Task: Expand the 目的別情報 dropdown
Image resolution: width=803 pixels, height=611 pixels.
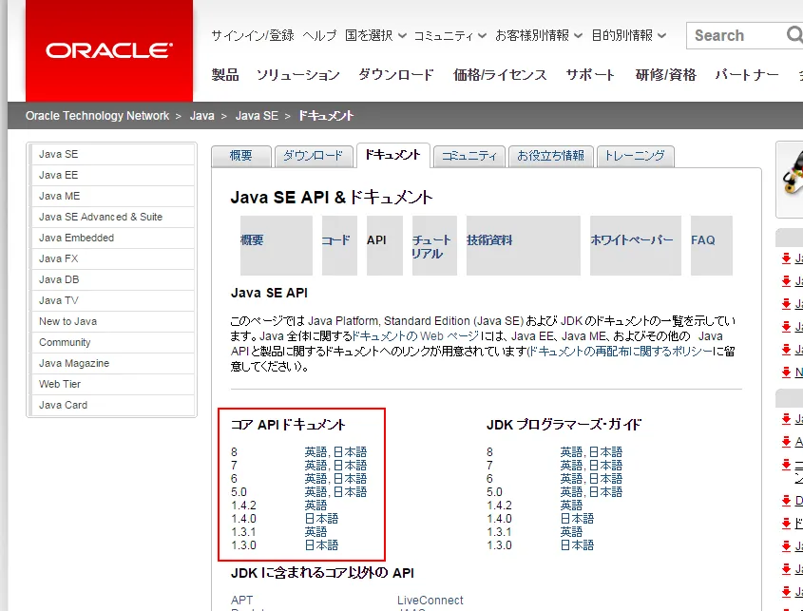Action: [x=629, y=35]
